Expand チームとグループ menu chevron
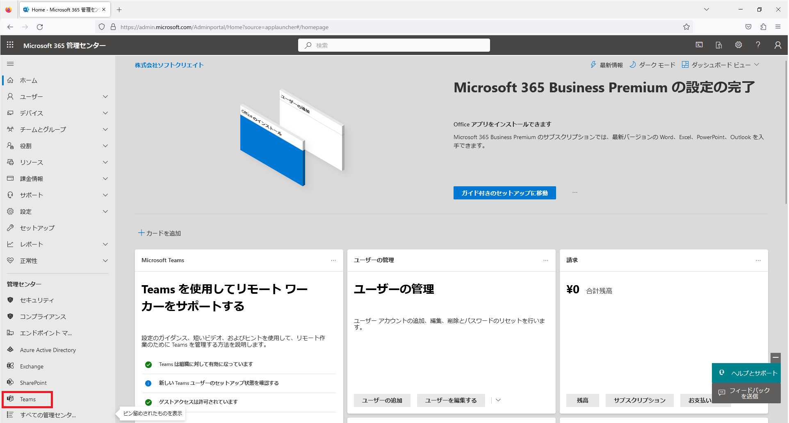Image resolution: width=789 pixels, height=423 pixels. coord(105,130)
